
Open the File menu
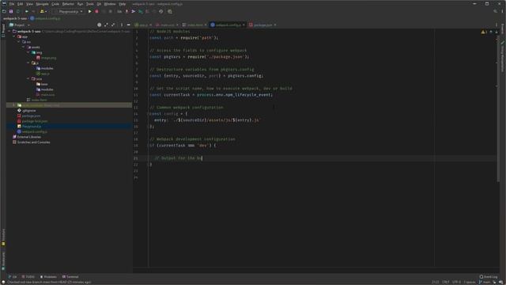coord(12,4)
